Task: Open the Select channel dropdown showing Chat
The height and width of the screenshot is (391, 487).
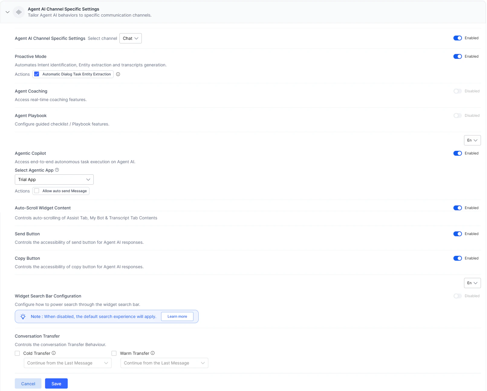Action: click(x=130, y=38)
